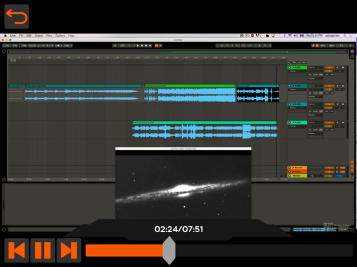Skip to next video with player control
This screenshot has height=267, width=357.
click(69, 250)
